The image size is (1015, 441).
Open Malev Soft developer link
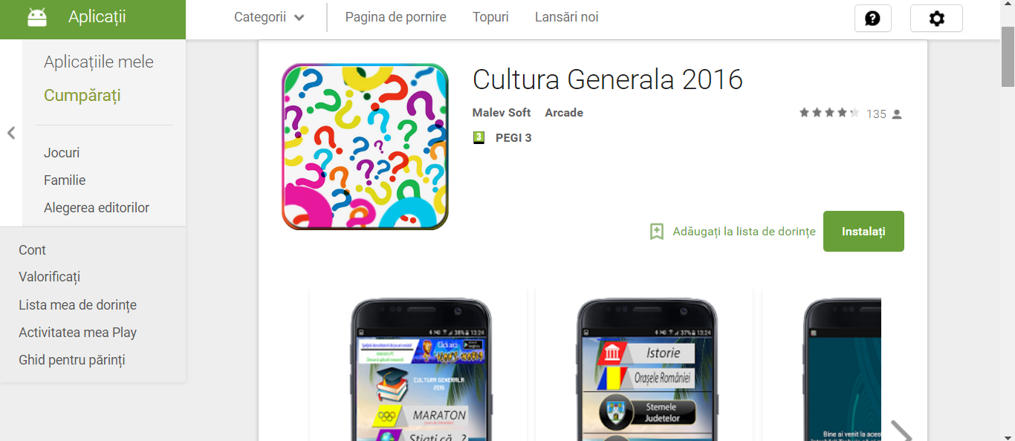point(502,113)
